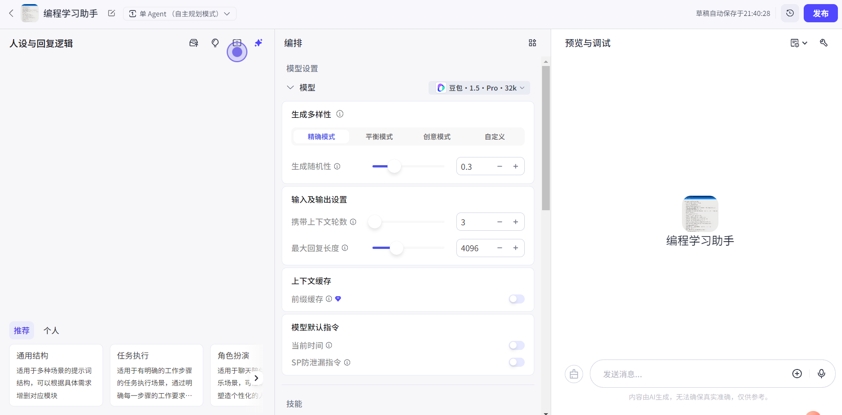Decrease 生成随机性 with minus button
842x415 pixels.
pos(500,167)
